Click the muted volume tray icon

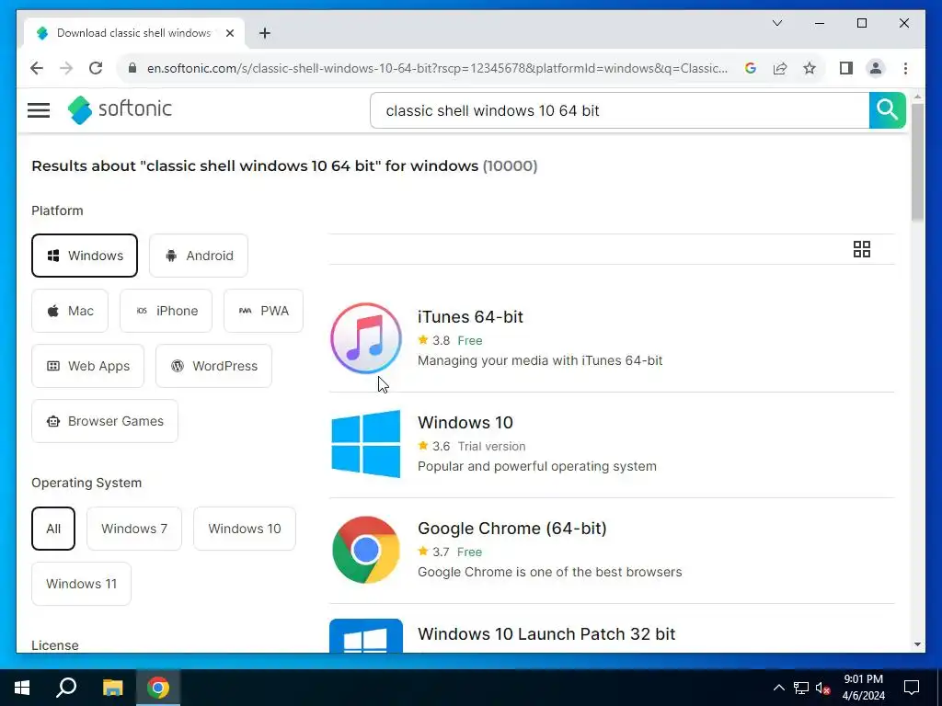[x=822, y=688]
